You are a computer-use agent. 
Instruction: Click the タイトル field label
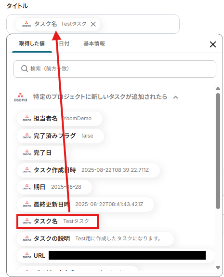click(x=17, y=6)
